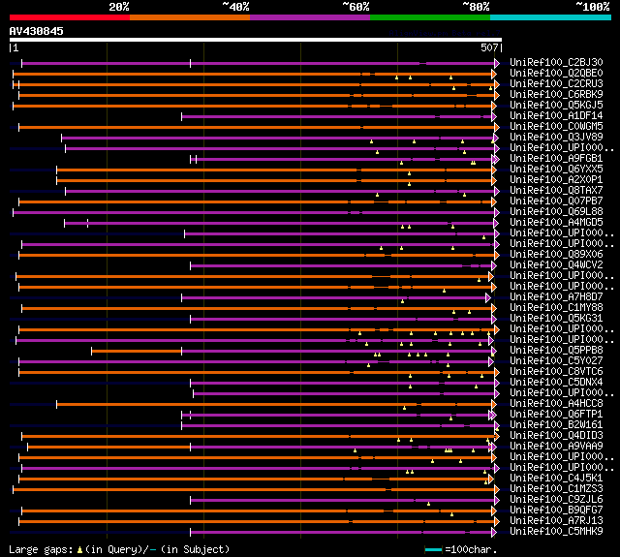Open hit UniRef100_Q2QBE0
620x557 pixels.
coord(556,73)
